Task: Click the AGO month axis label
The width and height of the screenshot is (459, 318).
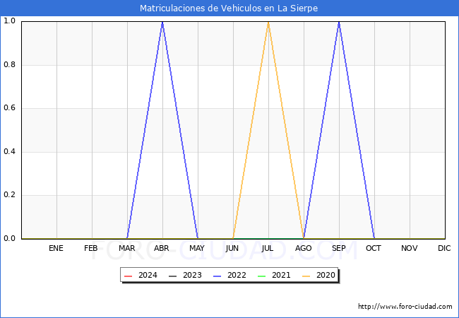Action: (303, 248)
